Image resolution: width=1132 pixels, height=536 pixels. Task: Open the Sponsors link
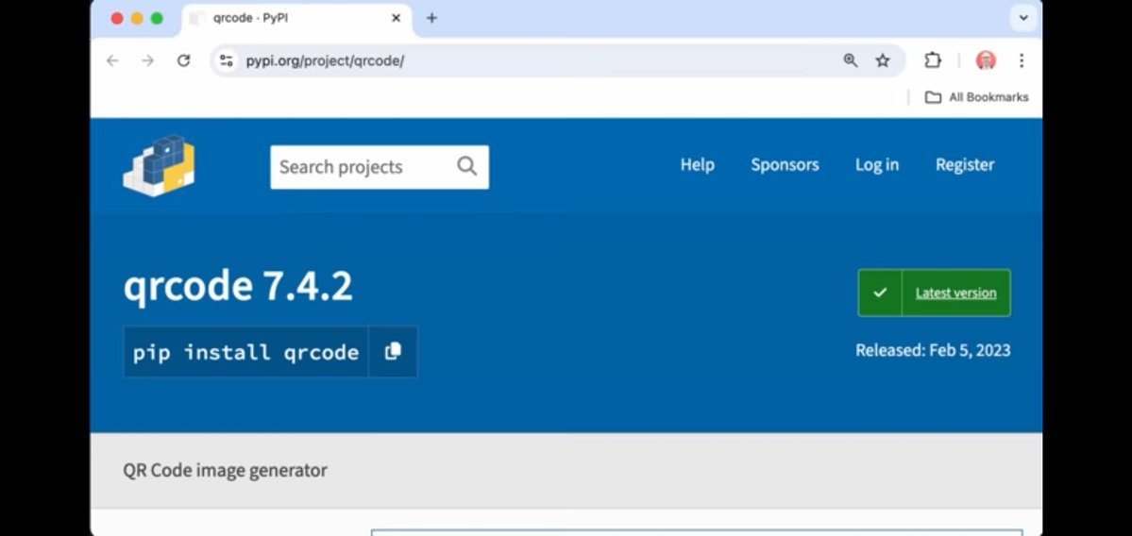coord(785,165)
